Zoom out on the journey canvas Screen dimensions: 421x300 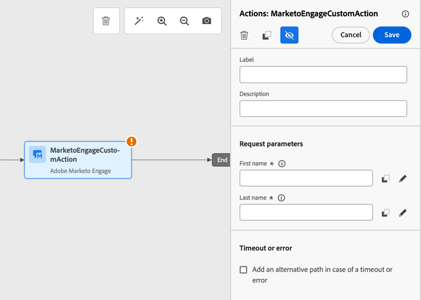click(x=184, y=21)
